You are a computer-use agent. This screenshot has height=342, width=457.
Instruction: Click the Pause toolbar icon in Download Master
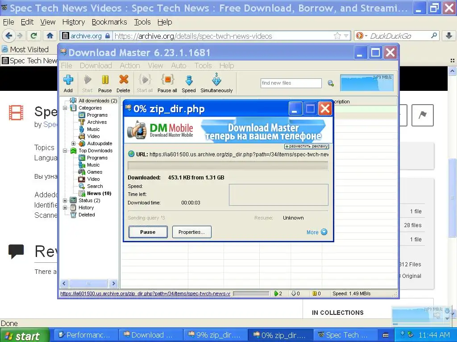click(x=105, y=83)
